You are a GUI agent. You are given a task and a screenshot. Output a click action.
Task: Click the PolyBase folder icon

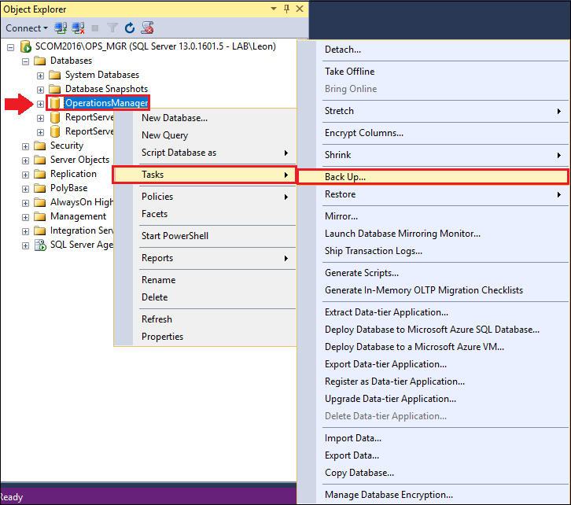(x=39, y=188)
